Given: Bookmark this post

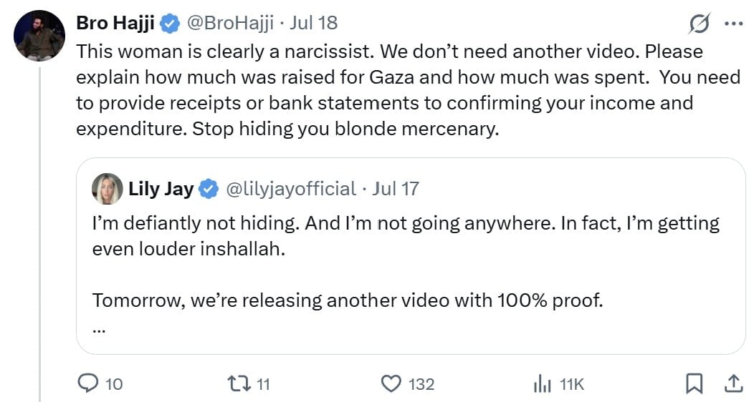Looking at the screenshot, I should pyautogui.click(x=694, y=384).
